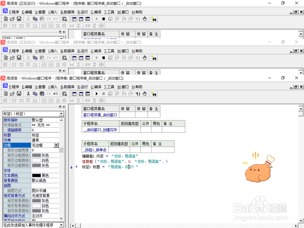Viewport: 304px width, 228px height.
Task: Click property list scrollbar up arrow
Action: 61,120
